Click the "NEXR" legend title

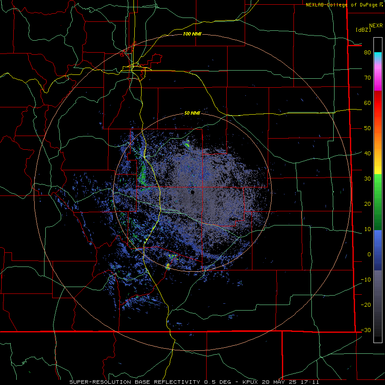pos(376,26)
